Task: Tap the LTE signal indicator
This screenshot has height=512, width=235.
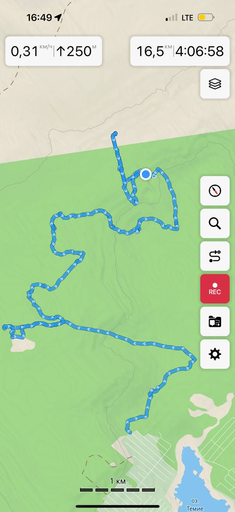Action: tap(180, 18)
